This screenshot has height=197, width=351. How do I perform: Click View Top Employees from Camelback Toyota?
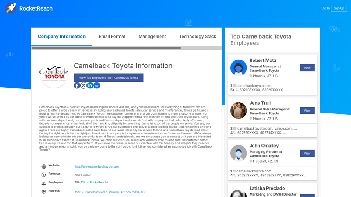108,78
